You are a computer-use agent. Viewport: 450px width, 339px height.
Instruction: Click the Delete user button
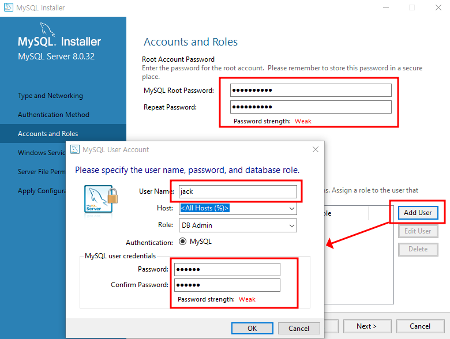(x=418, y=249)
